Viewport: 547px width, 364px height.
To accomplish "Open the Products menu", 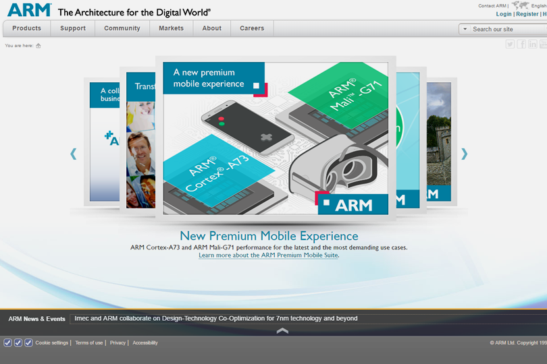I will (27, 28).
